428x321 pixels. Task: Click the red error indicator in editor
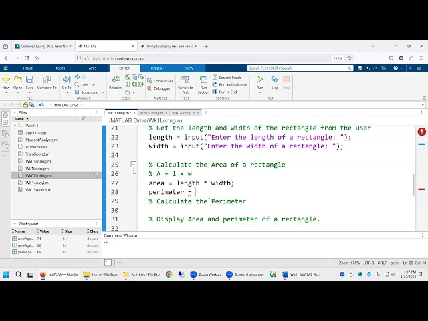click(422, 132)
